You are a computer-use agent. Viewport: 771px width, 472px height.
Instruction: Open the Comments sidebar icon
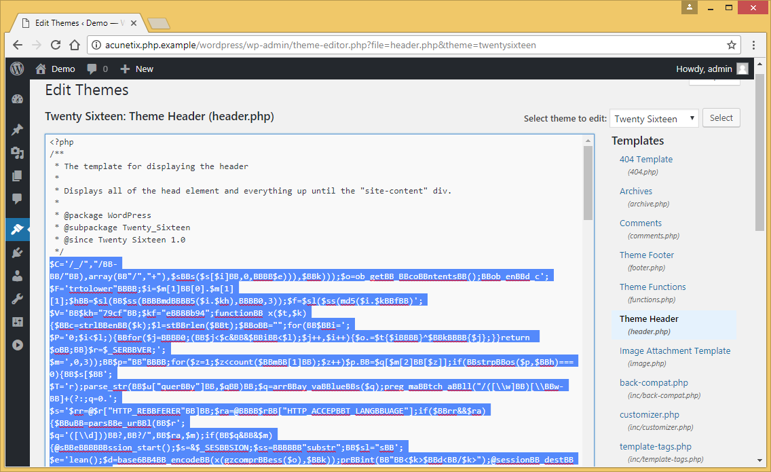tap(17, 199)
